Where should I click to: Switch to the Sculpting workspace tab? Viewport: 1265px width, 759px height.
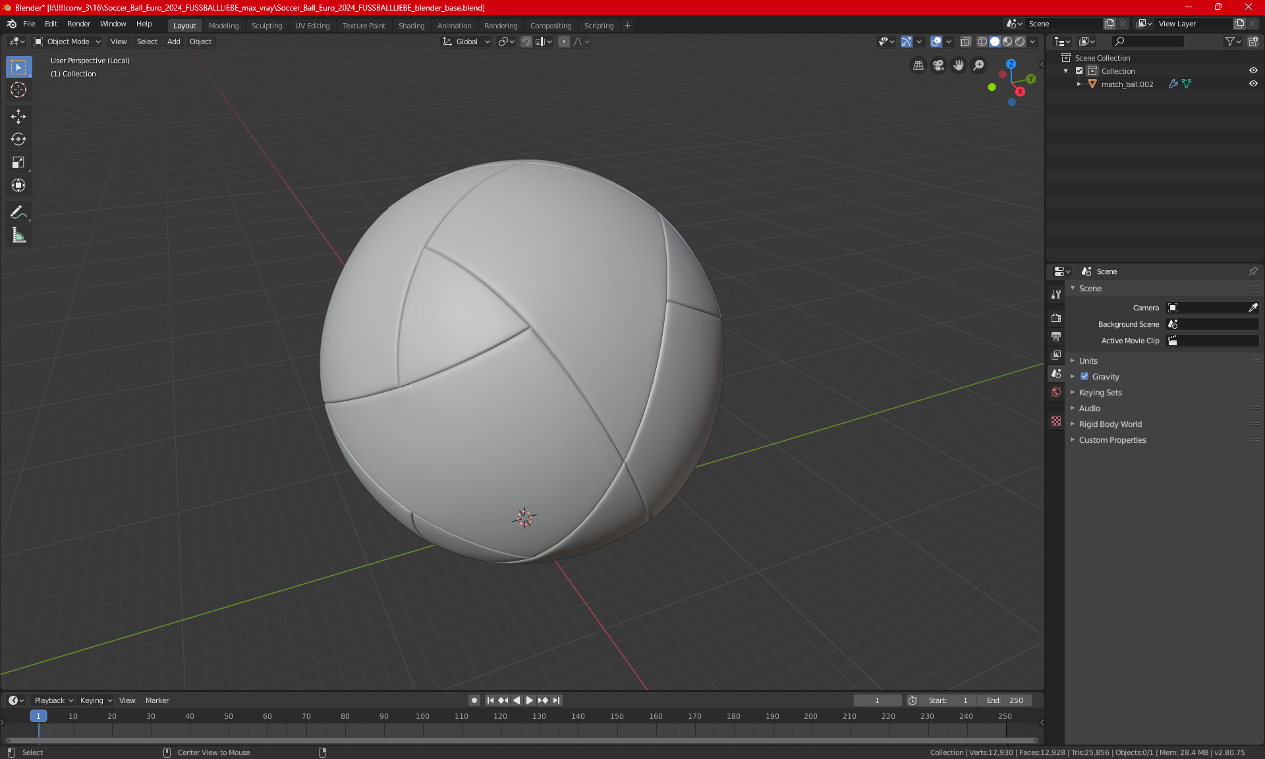(x=266, y=26)
